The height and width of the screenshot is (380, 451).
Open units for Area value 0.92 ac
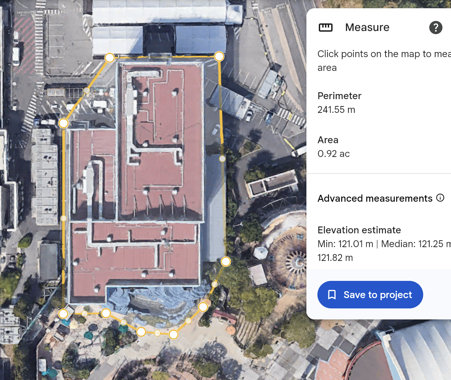pos(333,154)
